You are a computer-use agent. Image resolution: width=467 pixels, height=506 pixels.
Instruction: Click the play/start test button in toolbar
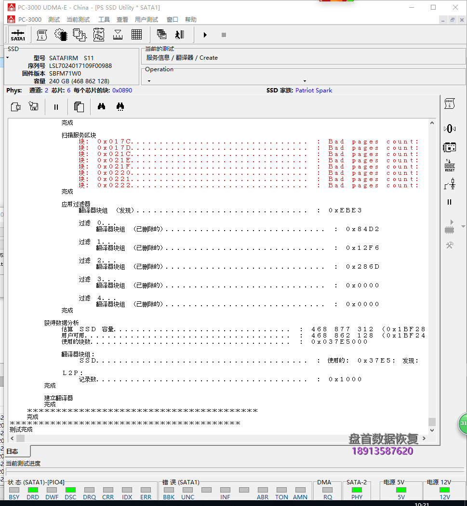[205, 35]
